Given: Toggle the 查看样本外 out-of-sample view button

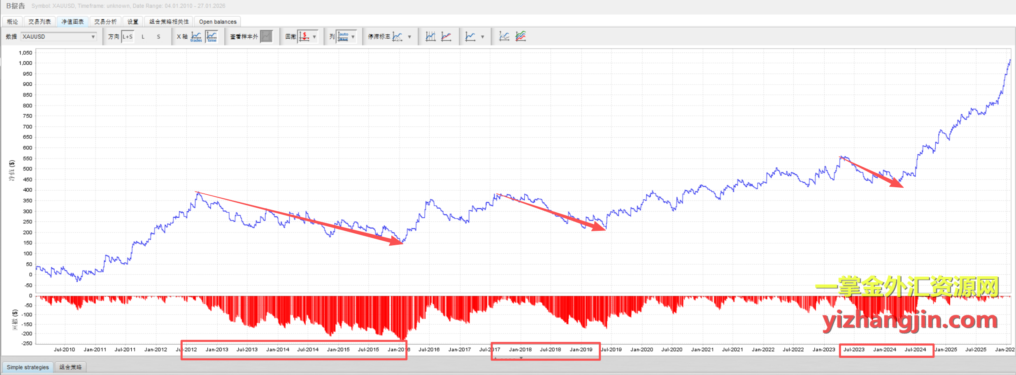Looking at the screenshot, I should pos(267,37).
